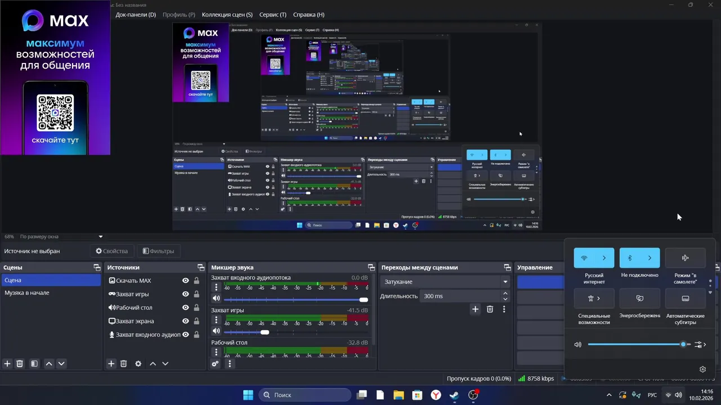
Task: Open the Док-панели menu
Action: pos(136,15)
